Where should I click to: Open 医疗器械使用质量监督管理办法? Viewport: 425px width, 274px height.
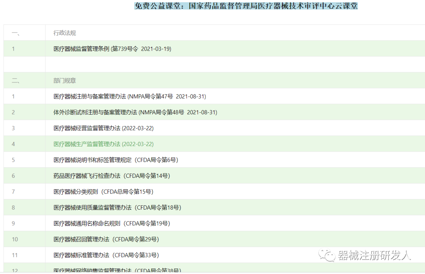pyautogui.click(x=118, y=207)
